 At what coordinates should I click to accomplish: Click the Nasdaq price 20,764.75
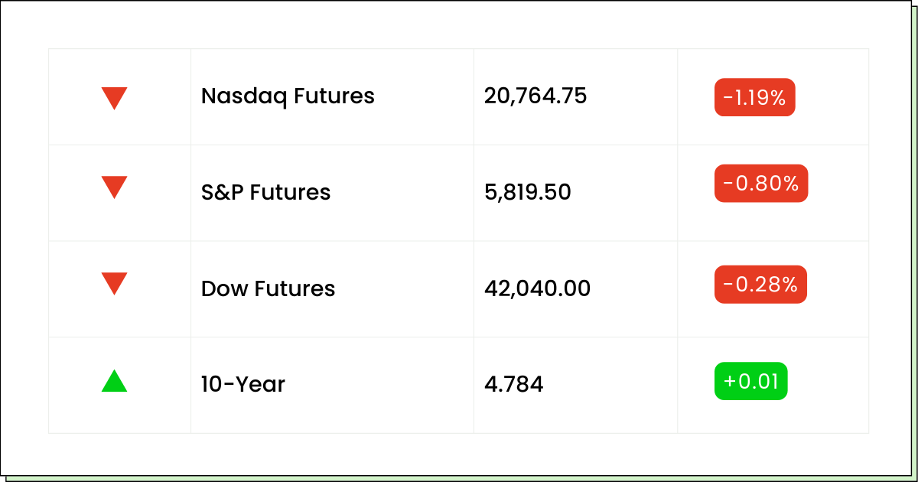click(535, 96)
